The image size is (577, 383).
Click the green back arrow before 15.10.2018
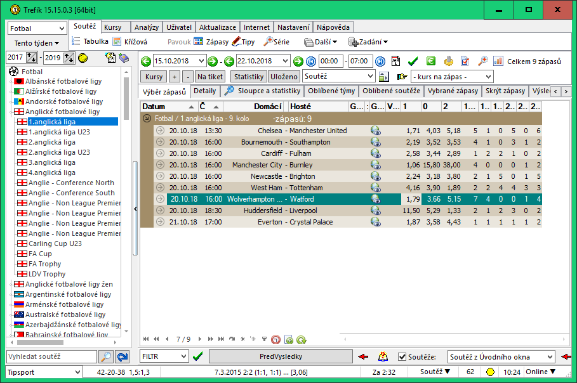tap(146, 62)
